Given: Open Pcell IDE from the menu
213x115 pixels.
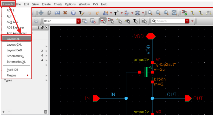Looking at the screenshot, I should pos(17,70).
